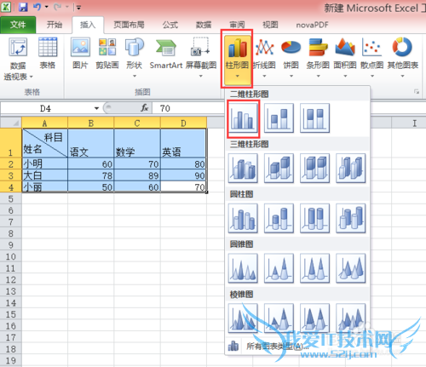Expand the Shapes dropdown arrow
The height and width of the screenshot is (367, 426).
[135, 76]
